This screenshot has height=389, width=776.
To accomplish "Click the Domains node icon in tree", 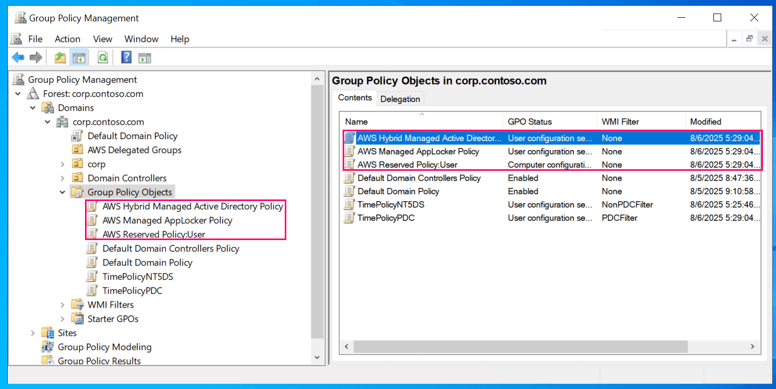I will pos(48,108).
